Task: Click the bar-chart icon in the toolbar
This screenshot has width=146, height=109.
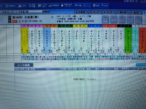Action: [x=22, y=6]
